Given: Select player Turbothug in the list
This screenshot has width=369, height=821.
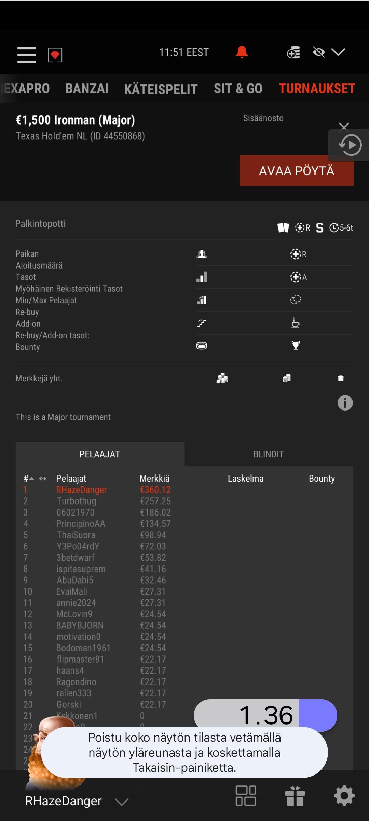Looking at the screenshot, I should pyautogui.click(x=76, y=501).
